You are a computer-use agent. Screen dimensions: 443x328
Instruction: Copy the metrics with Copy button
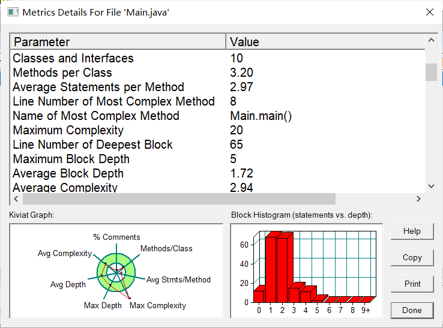(412, 257)
